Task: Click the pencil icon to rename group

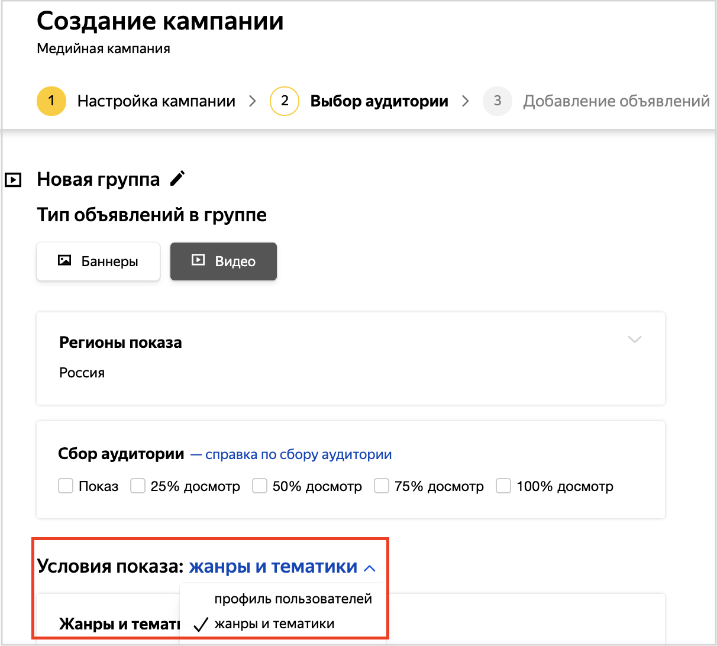Action: pyautogui.click(x=177, y=179)
